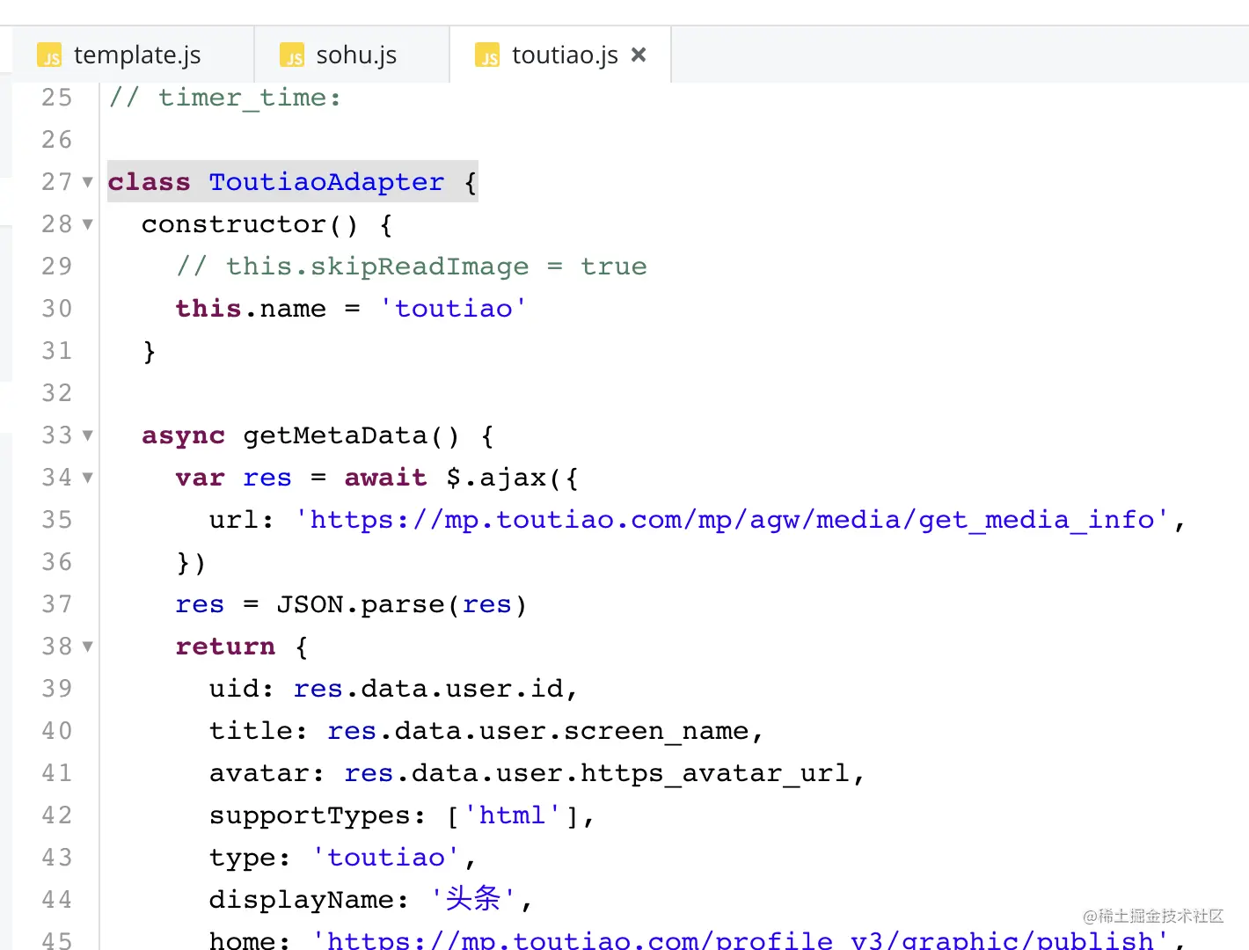This screenshot has width=1249, height=950.
Task: Click line number 42 in the gutter
Action: point(57,815)
